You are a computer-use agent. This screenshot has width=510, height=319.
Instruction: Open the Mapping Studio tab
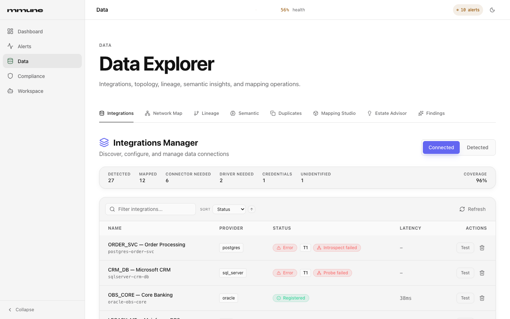tap(334, 113)
